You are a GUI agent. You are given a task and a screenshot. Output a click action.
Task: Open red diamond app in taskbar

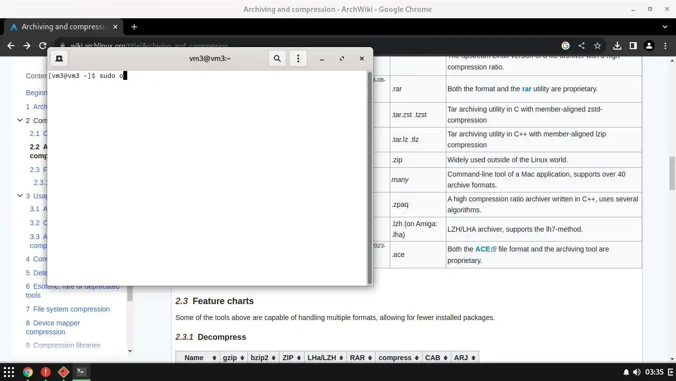[x=64, y=372]
